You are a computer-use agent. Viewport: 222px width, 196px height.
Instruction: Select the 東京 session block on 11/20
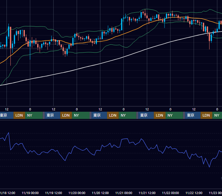(99, 115)
